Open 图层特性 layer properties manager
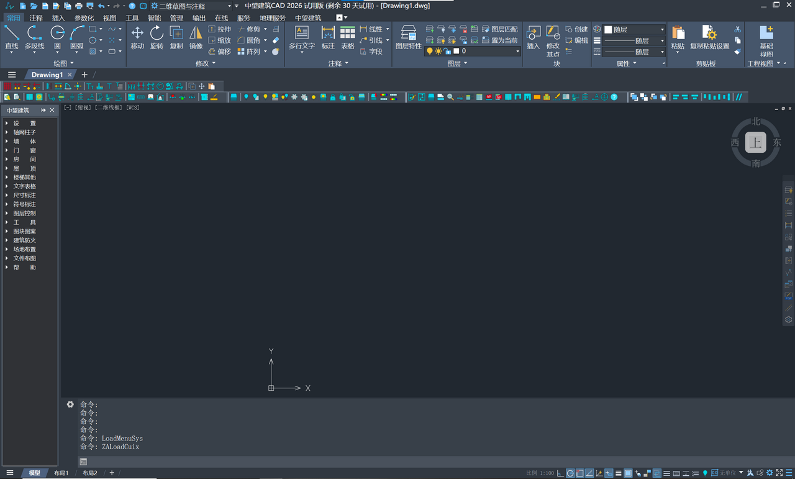This screenshot has width=795, height=479. 408,37
